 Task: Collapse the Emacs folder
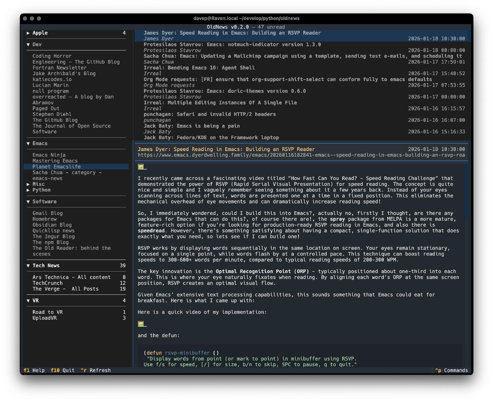click(x=28, y=144)
